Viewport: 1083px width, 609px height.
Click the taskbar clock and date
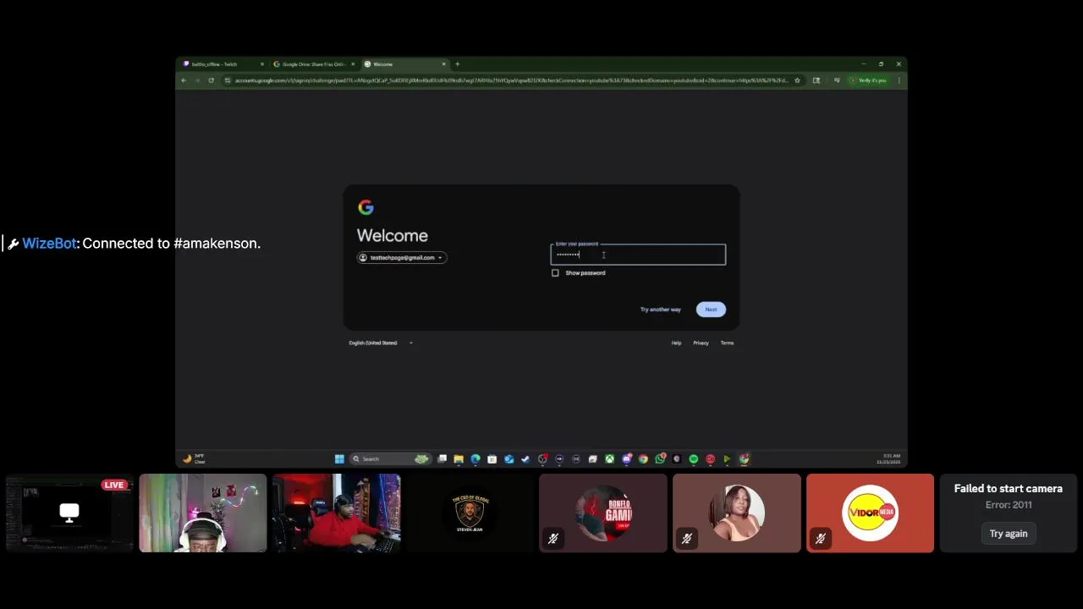point(889,458)
